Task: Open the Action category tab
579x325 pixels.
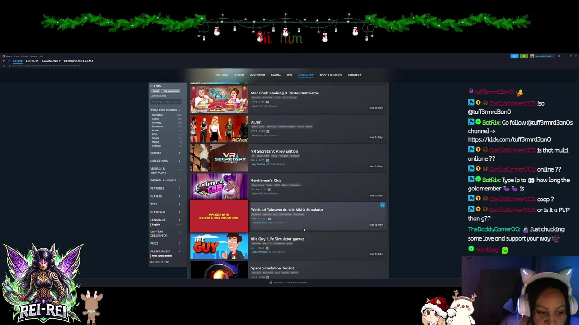Action: click(239, 75)
